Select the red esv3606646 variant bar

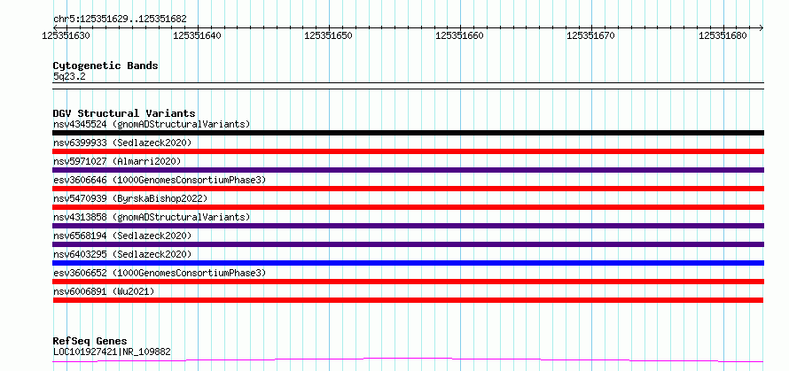408,189
